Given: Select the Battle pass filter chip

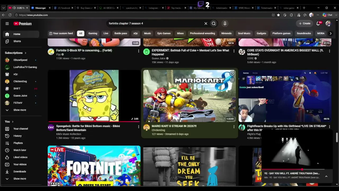Looking at the screenshot, I should tap(121, 33).
